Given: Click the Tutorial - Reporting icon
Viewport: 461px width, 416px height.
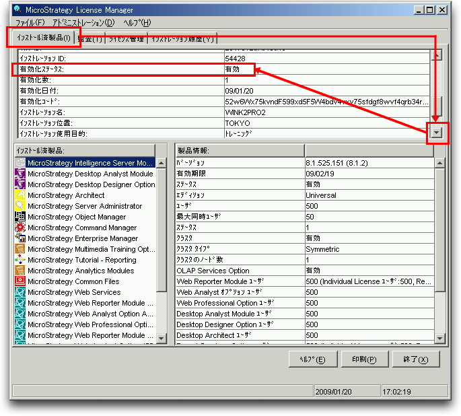Looking at the screenshot, I should tap(20, 260).
